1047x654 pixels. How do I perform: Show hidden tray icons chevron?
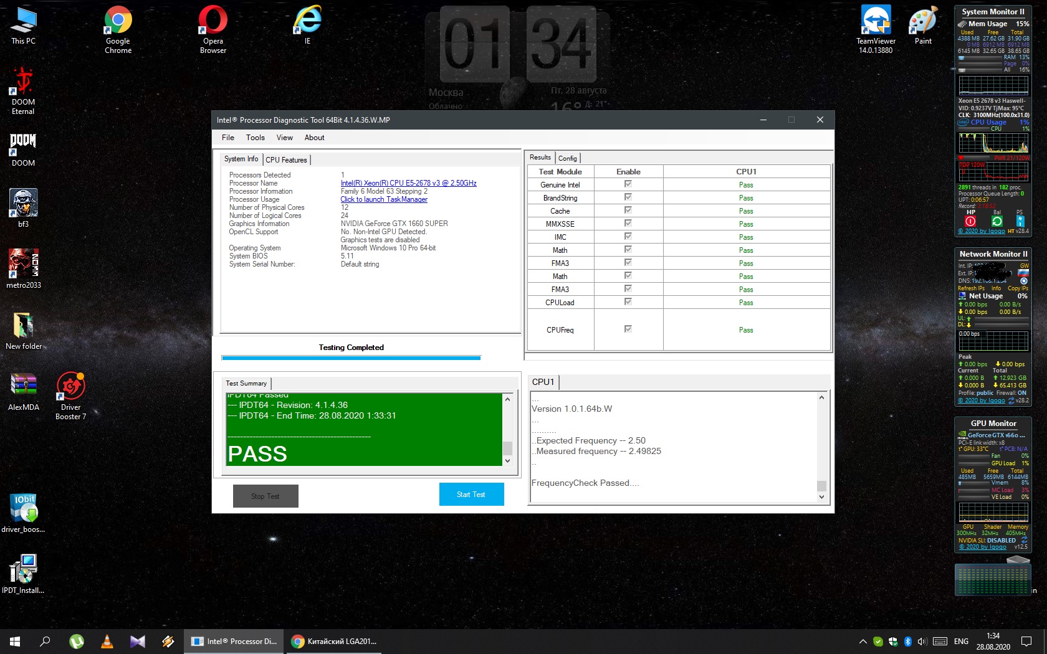point(863,642)
